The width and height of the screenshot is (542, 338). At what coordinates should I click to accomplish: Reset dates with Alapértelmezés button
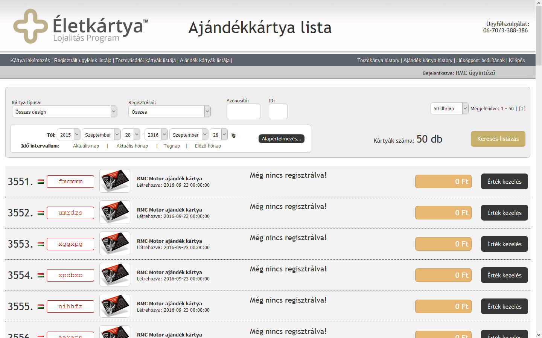[281, 139]
